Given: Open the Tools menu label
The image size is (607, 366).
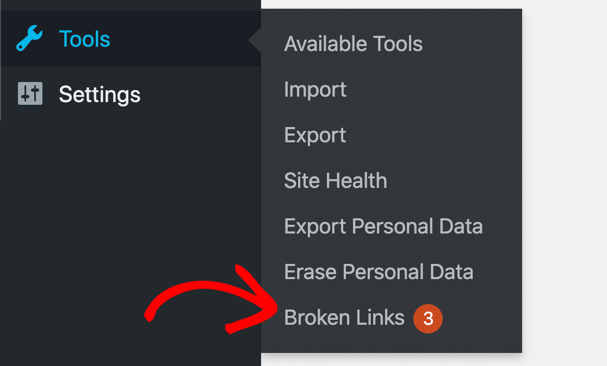Looking at the screenshot, I should click(84, 39).
